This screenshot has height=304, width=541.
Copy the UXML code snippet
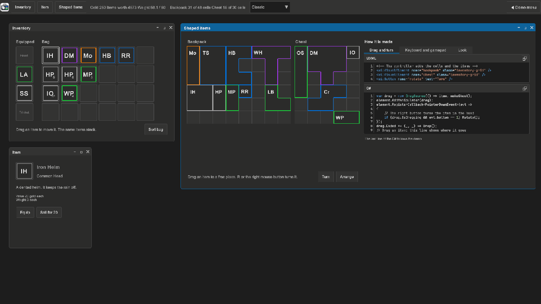coord(525,59)
